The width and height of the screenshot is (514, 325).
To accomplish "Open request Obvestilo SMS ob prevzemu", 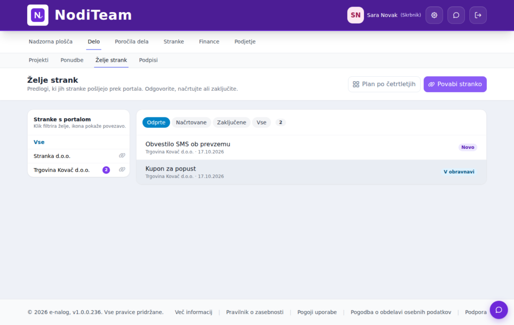I will pyautogui.click(x=311, y=147).
